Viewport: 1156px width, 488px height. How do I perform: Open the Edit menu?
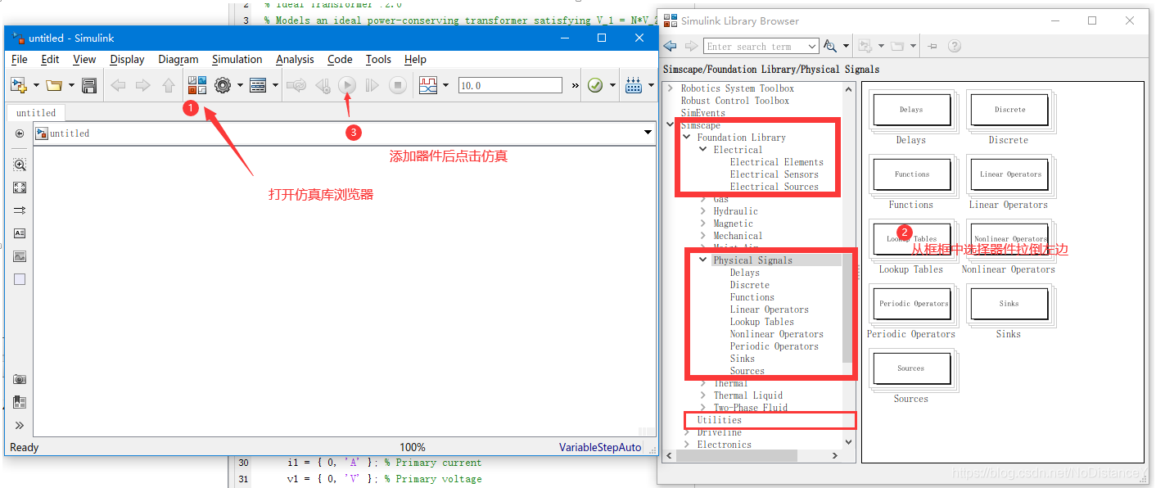(50, 59)
